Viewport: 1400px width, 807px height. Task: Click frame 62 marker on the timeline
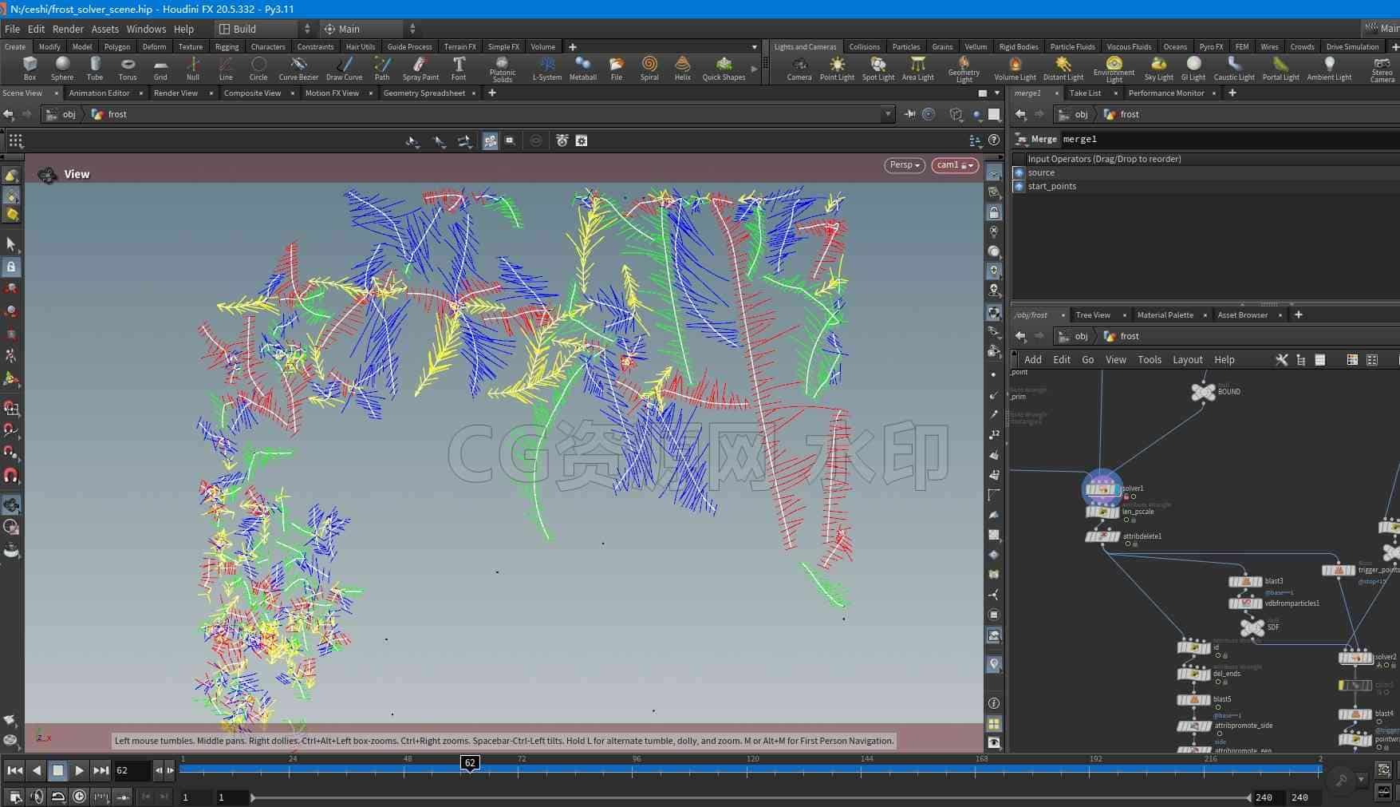[470, 763]
